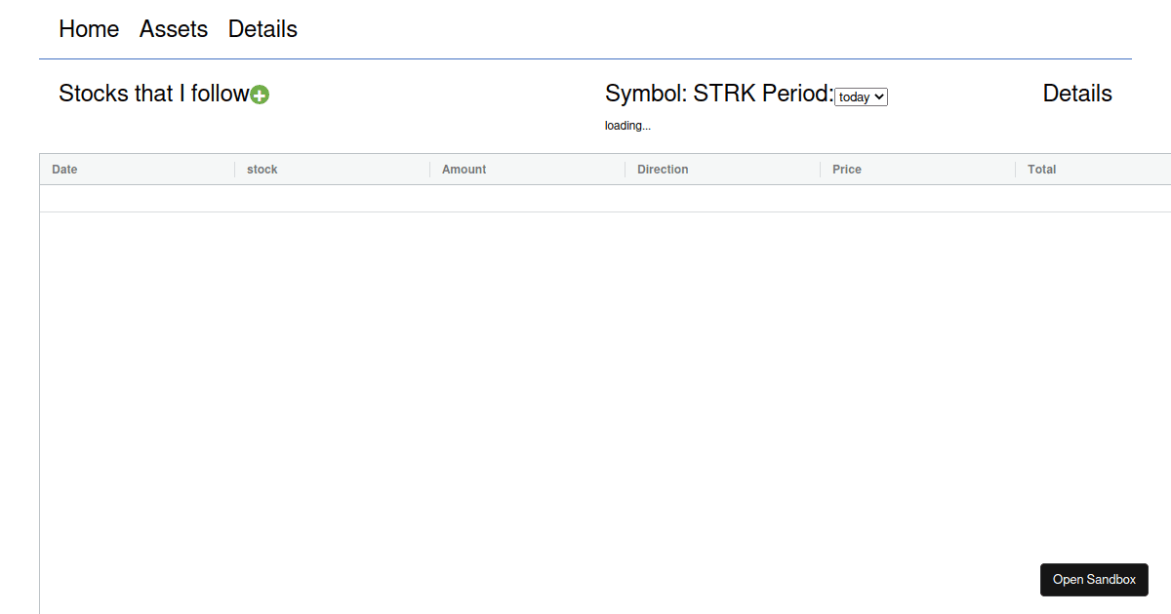Screen dimensions: 1171x614
Task: Open the Period dropdown
Action: [861, 96]
